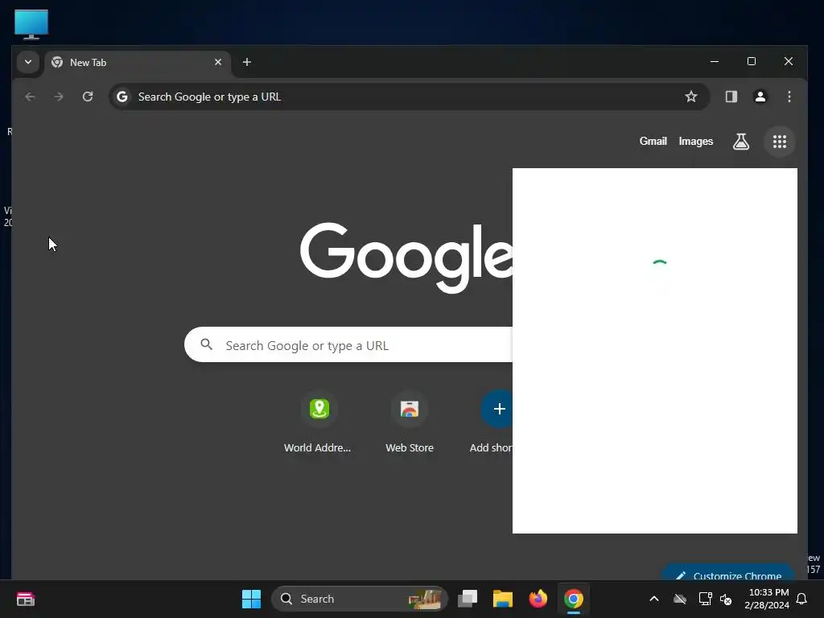Viewport: 824px width, 618px height.
Task: Open the tab search dropdown arrow
Action: (28, 62)
